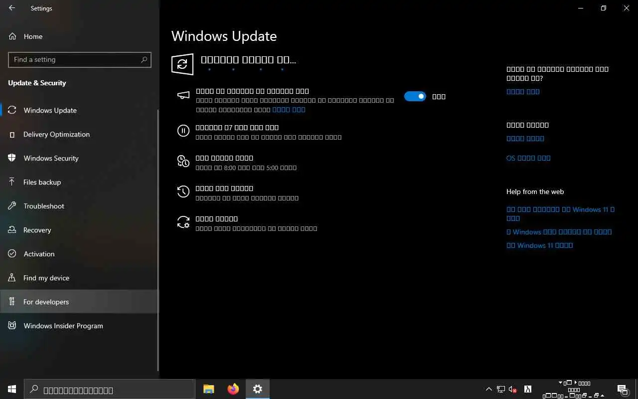Viewport: 638px width, 399px height.
Task: Click the Files backup arrow icon
Action: point(12,182)
